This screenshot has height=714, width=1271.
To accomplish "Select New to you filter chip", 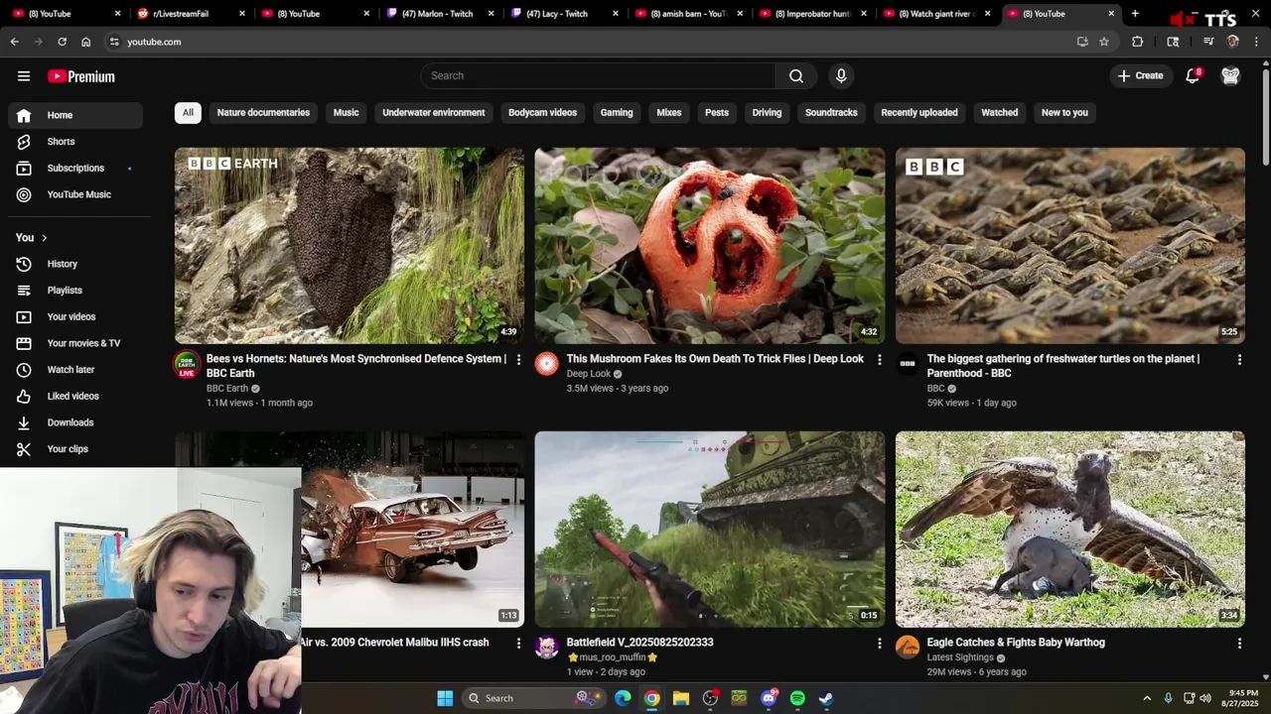I will tap(1064, 112).
